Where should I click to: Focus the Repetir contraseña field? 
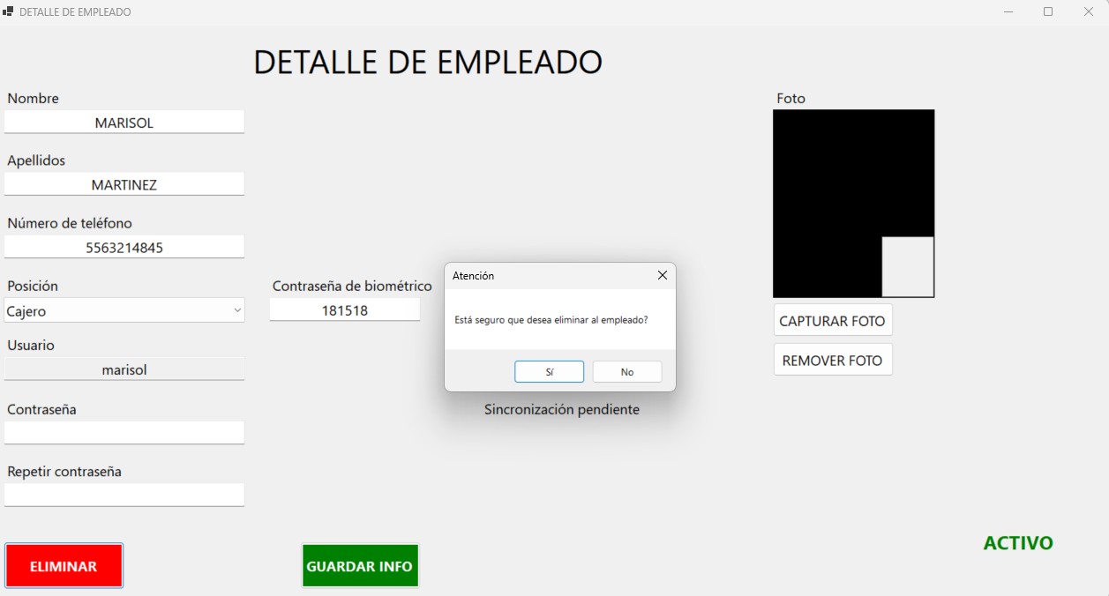[x=124, y=495]
